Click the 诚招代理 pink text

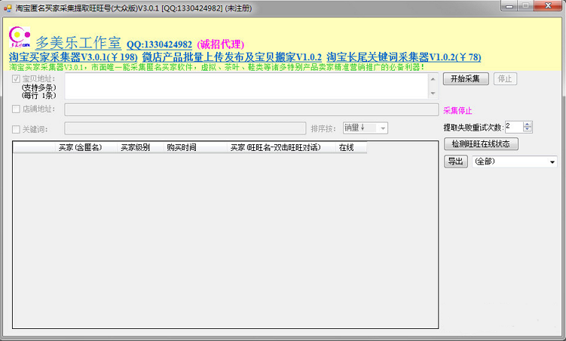click(x=221, y=45)
